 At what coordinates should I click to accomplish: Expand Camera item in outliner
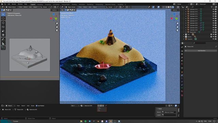(184, 39)
